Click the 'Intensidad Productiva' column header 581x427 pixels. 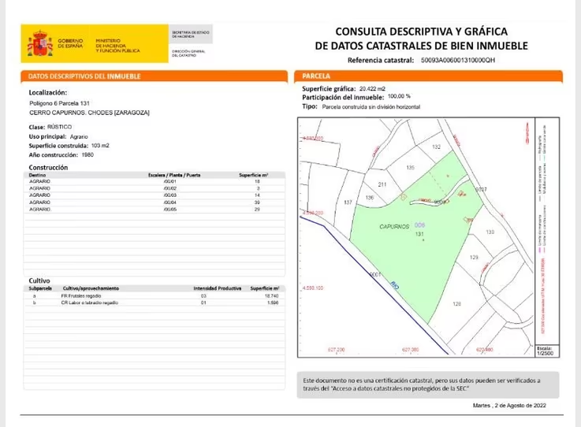(218, 288)
